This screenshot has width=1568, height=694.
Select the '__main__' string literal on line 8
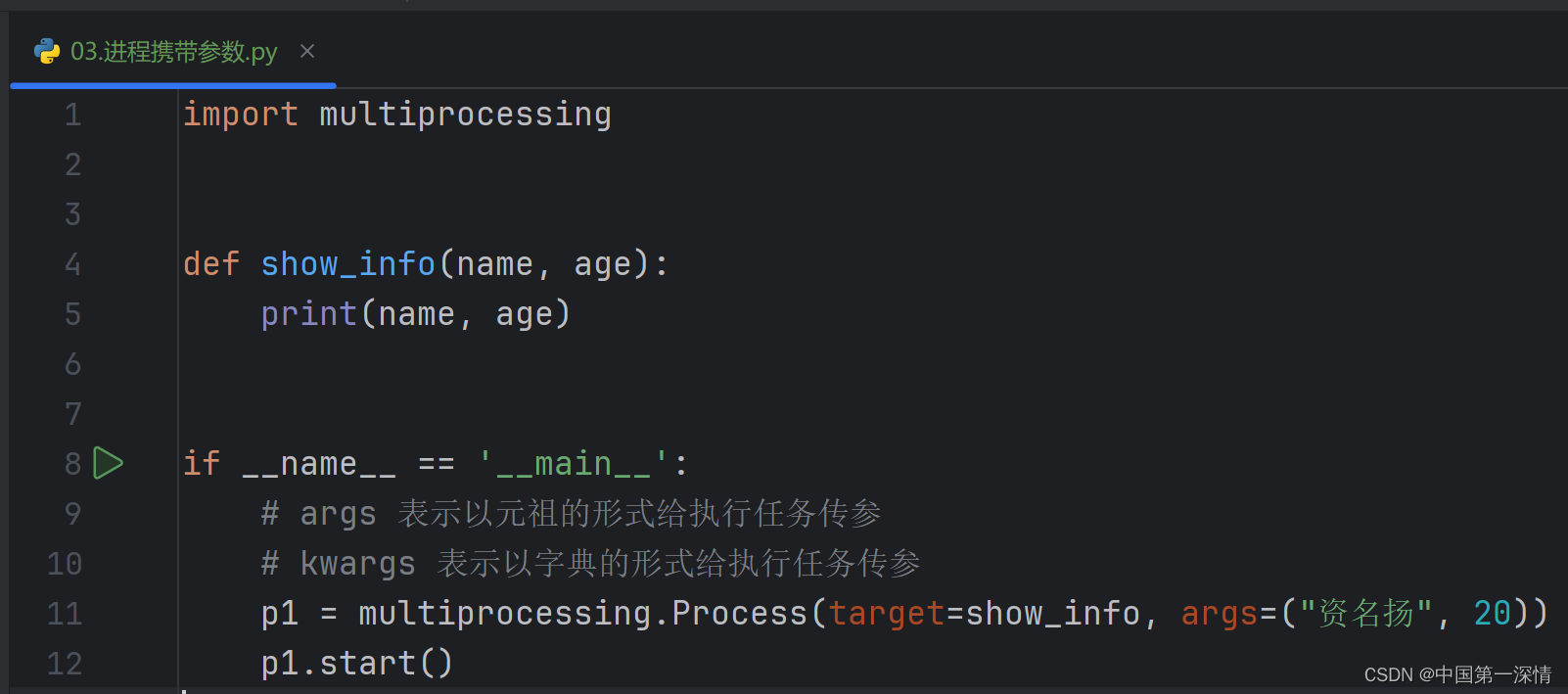coord(573,462)
